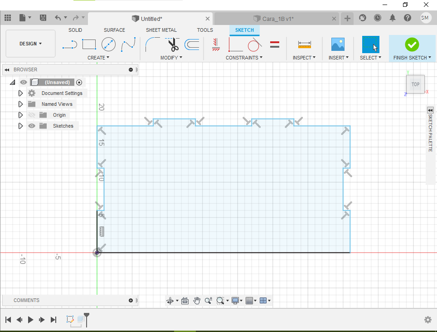Open the SM user profile menu
This screenshot has width=437, height=332.
pyautogui.click(x=425, y=18)
